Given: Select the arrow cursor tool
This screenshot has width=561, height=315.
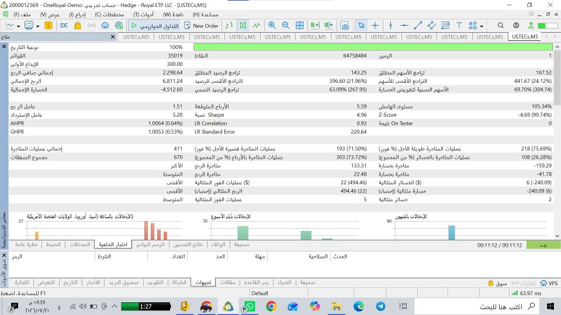Looking at the screenshot, I should [361, 25].
